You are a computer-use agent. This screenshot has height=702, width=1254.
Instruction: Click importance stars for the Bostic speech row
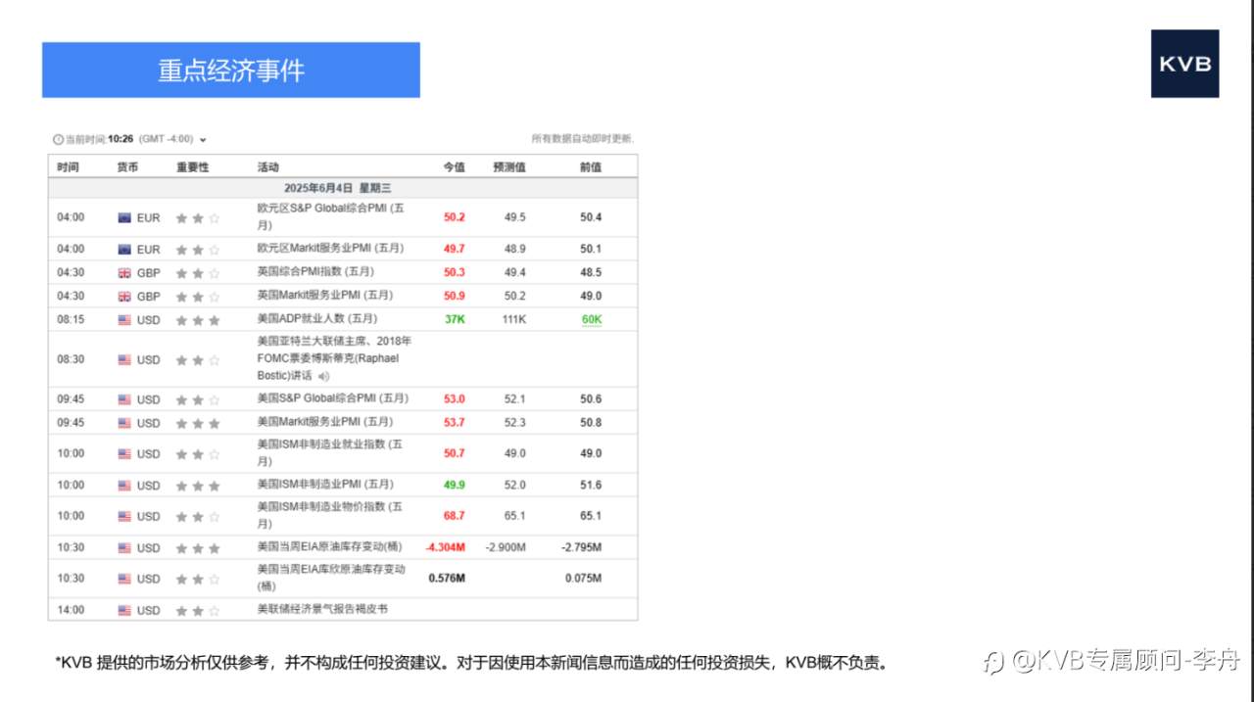point(198,360)
